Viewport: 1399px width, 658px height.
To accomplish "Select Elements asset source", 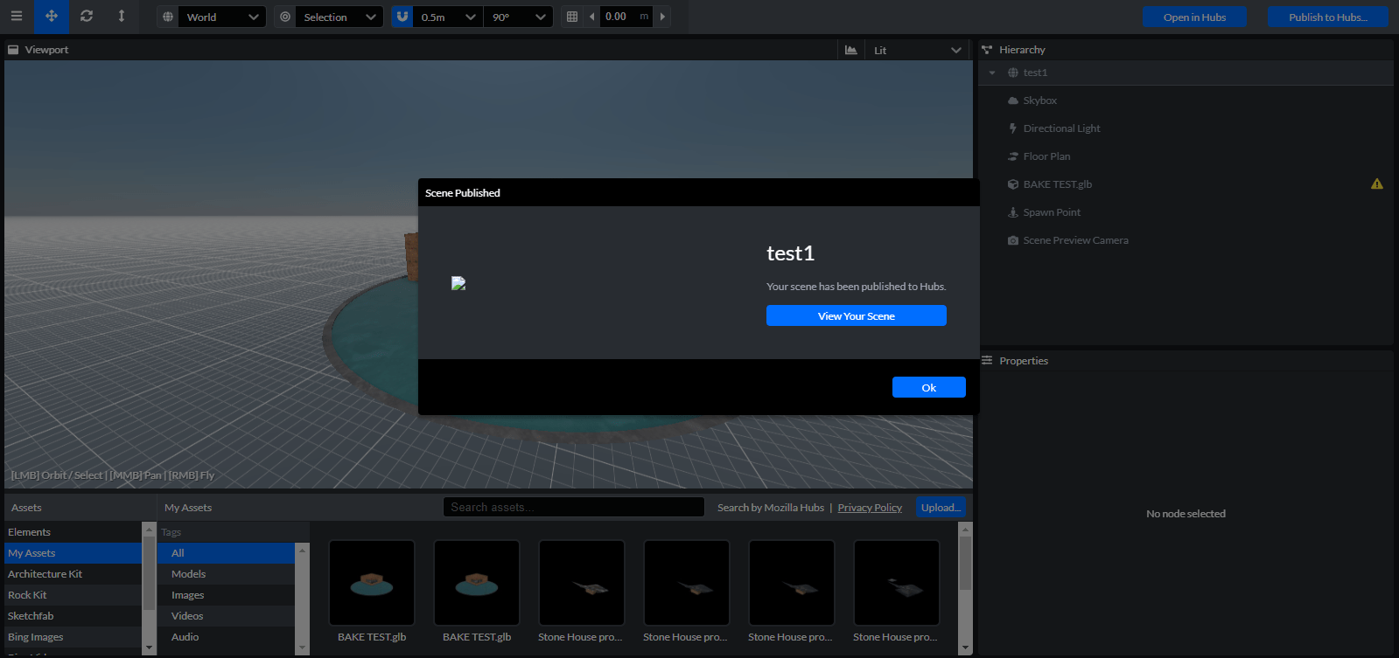I will [73, 532].
